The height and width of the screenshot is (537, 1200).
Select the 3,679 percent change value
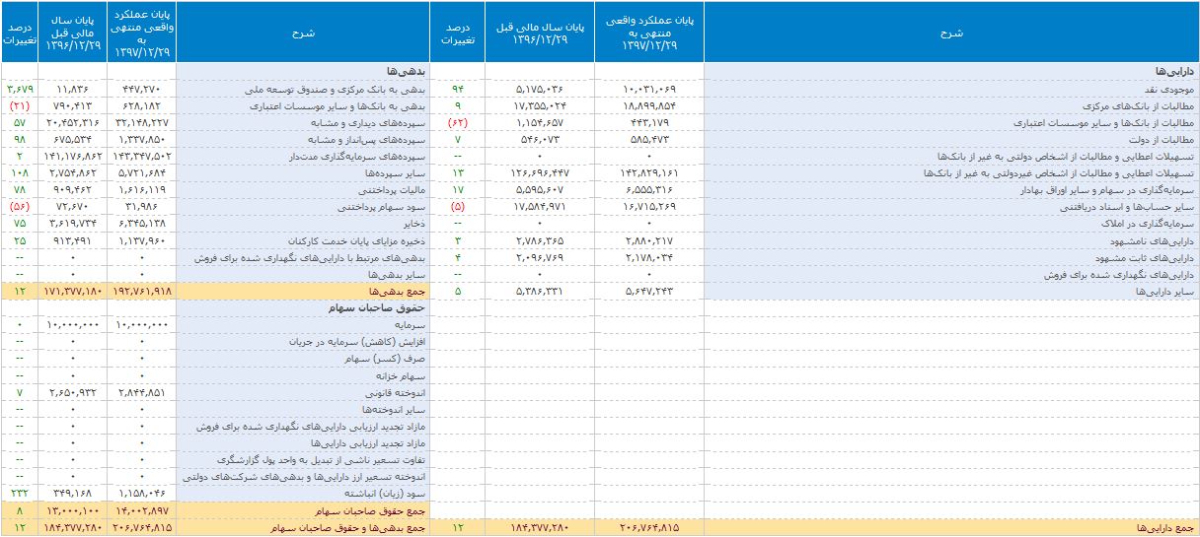pos(19,89)
